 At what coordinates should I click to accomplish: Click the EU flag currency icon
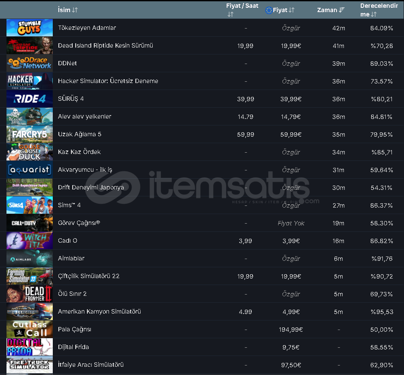[x=269, y=10]
